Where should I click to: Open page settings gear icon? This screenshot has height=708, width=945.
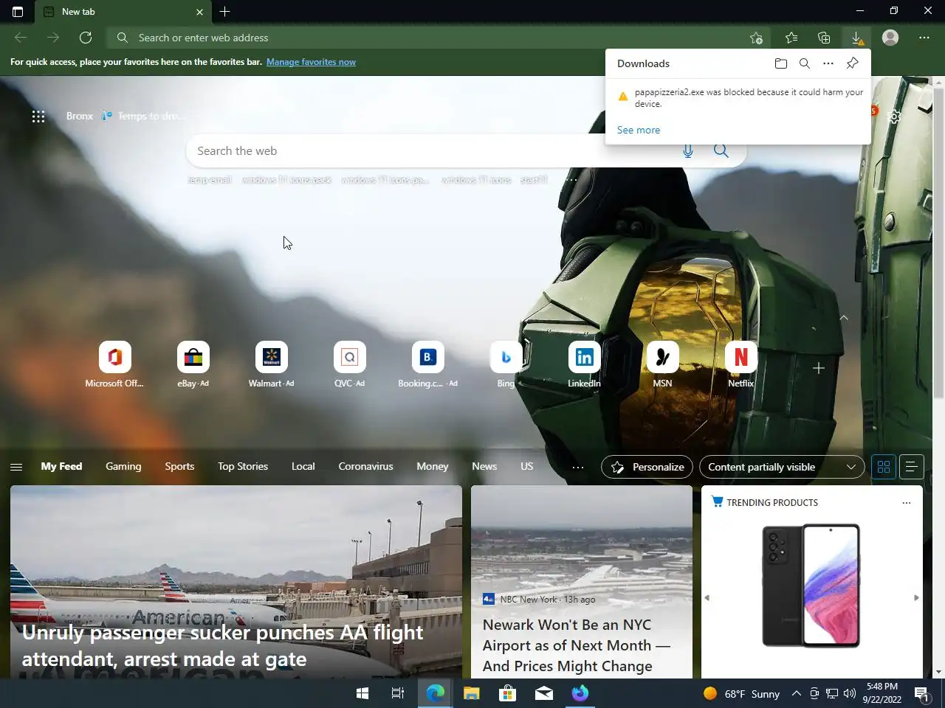[894, 117]
